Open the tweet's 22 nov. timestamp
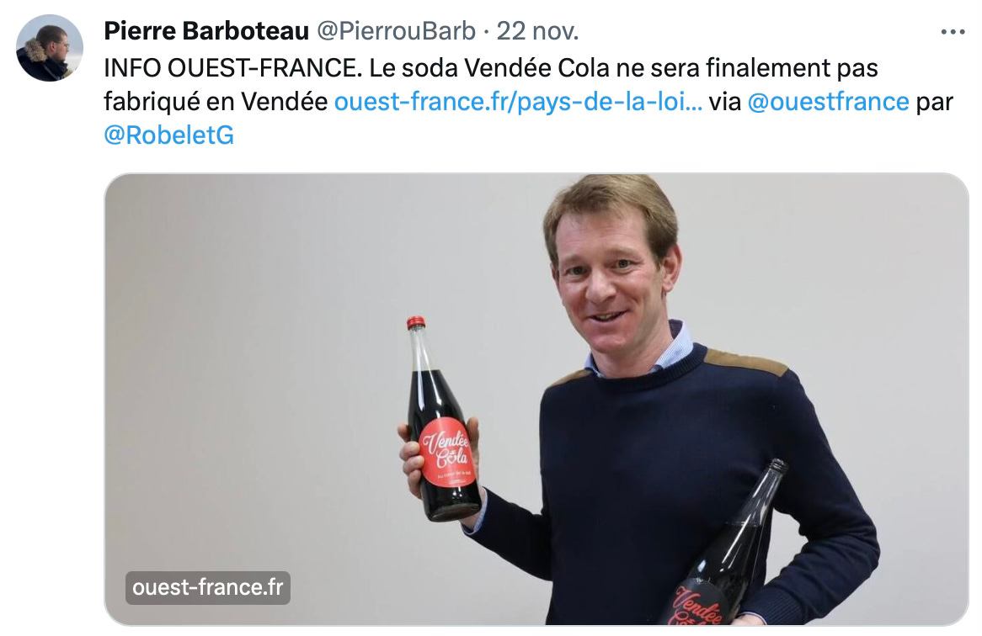 [x=537, y=30]
